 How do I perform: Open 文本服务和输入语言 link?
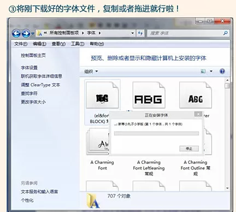(x=39, y=192)
